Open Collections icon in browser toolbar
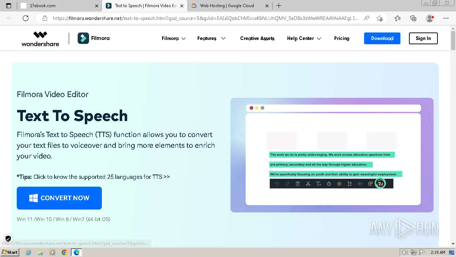The height and width of the screenshot is (257, 456). [413, 18]
